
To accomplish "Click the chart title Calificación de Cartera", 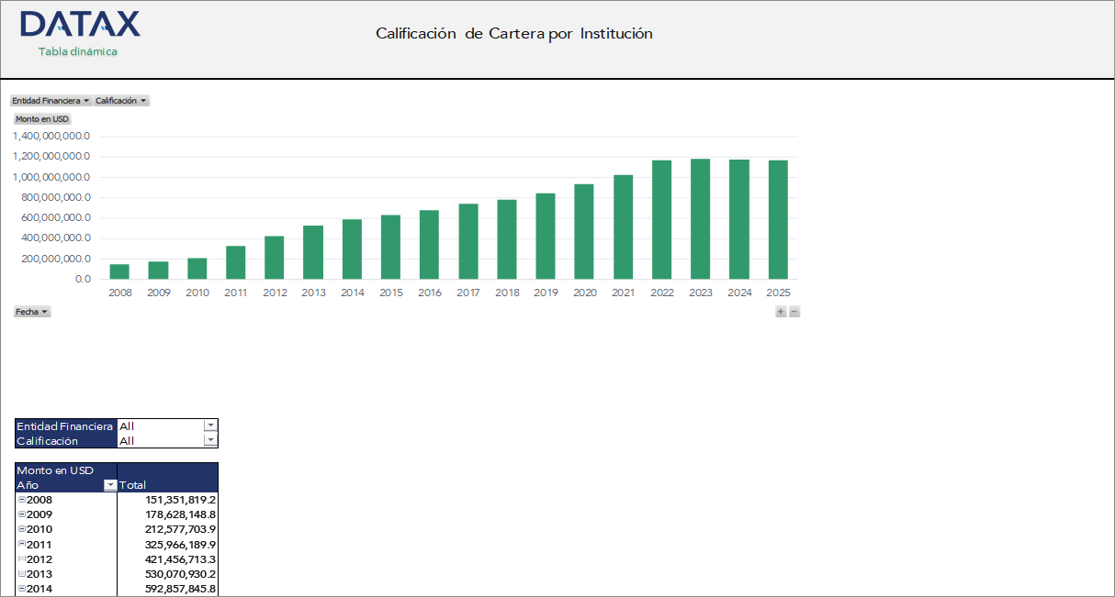I will click(512, 34).
